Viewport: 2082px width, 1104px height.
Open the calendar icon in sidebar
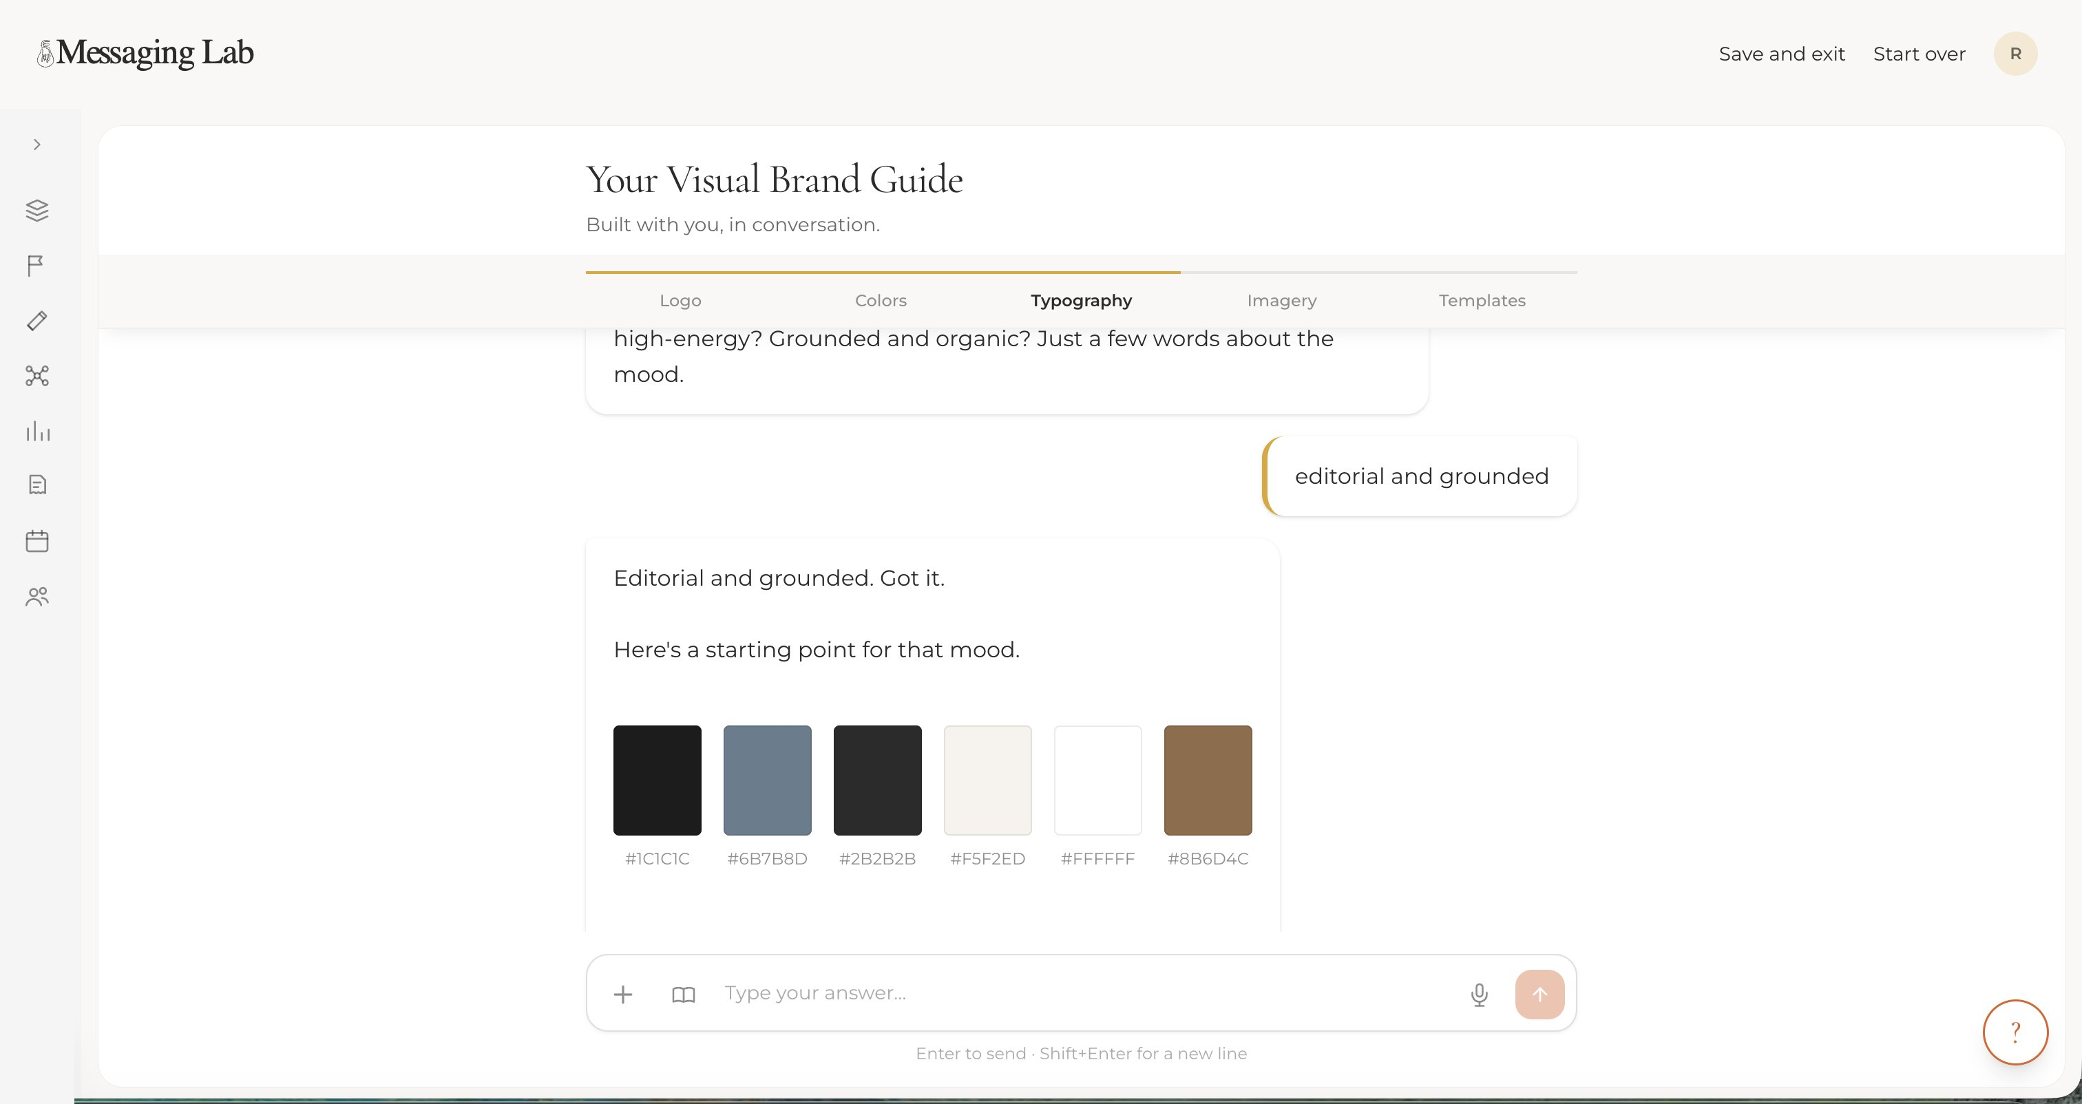coord(37,541)
